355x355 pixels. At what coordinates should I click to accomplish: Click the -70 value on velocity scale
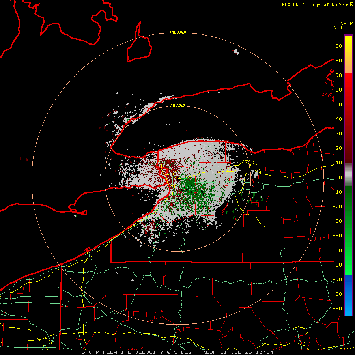(337, 280)
